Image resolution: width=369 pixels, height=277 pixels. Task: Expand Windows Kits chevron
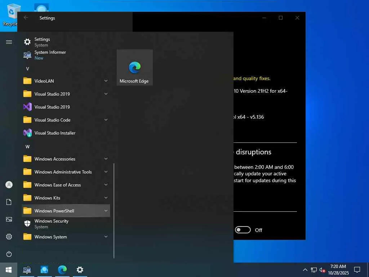pos(106,198)
